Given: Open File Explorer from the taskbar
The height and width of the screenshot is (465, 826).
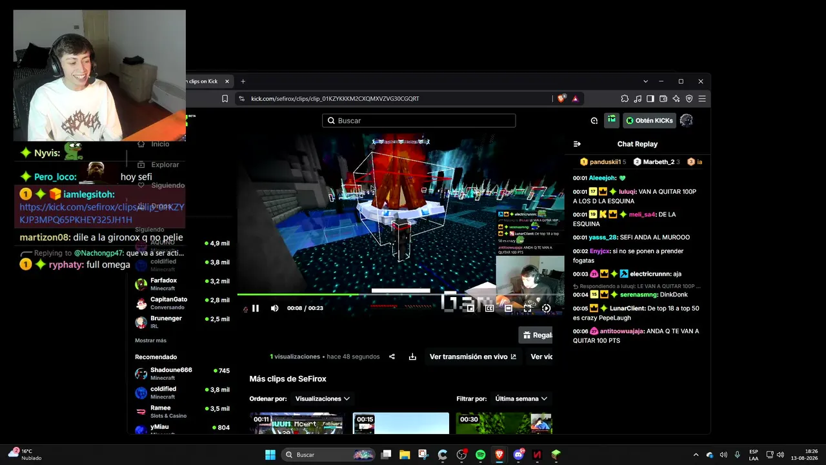Looking at the screenshot, I should (x=405, y=455).
